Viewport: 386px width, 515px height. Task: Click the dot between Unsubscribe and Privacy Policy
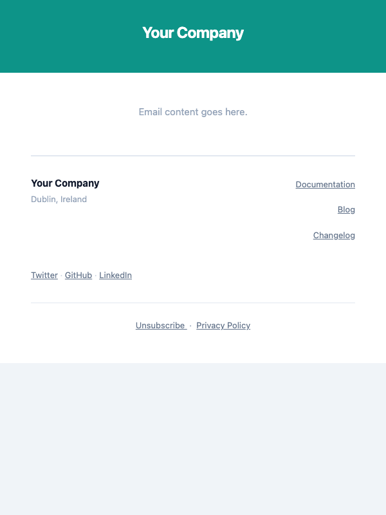click(190, 325)
